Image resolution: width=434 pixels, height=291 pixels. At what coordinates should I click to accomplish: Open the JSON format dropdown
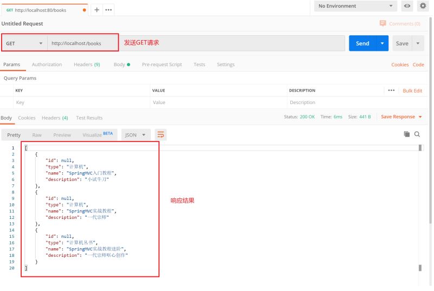click(136, 135)
